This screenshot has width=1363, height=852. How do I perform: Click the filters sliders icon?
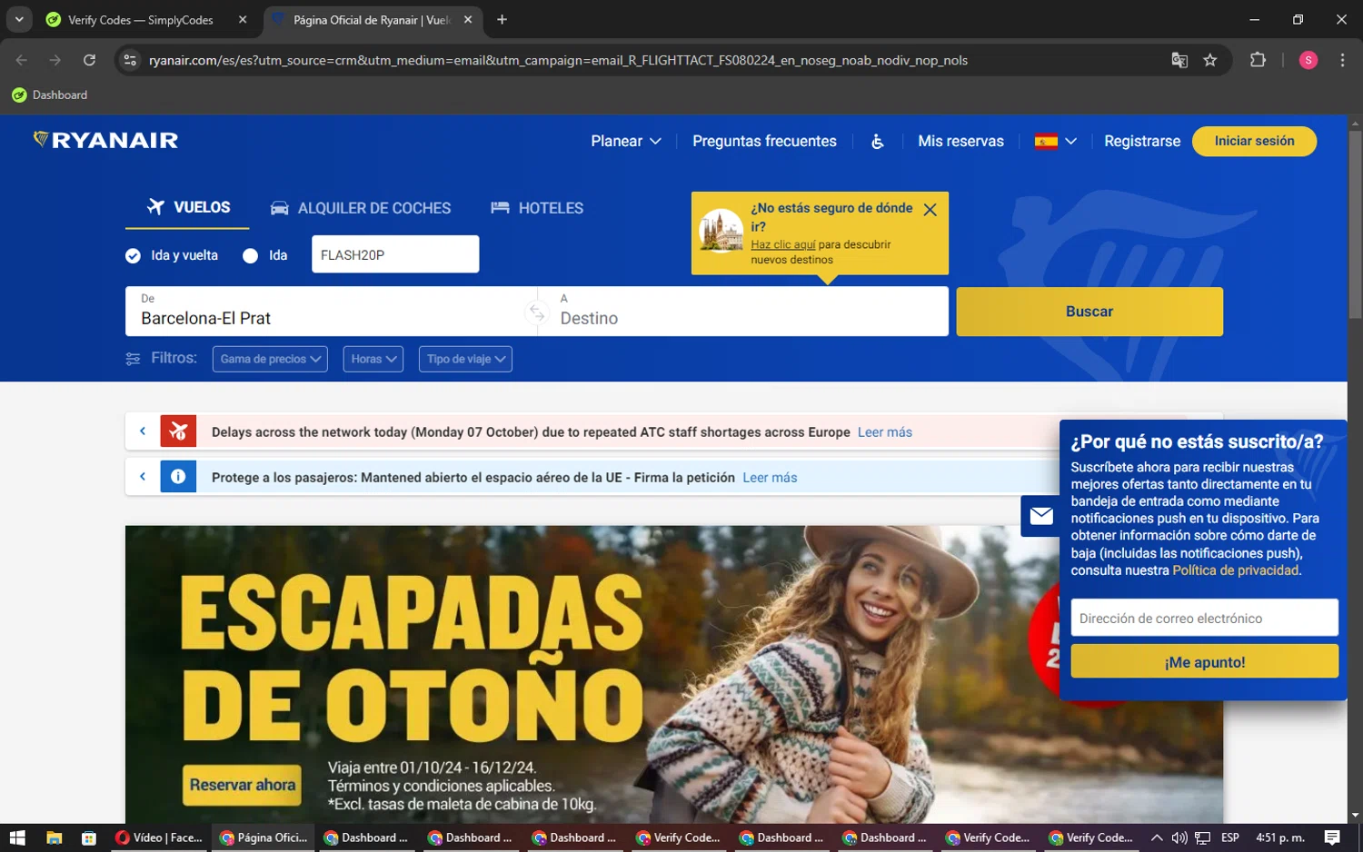(x=133, y=359)
